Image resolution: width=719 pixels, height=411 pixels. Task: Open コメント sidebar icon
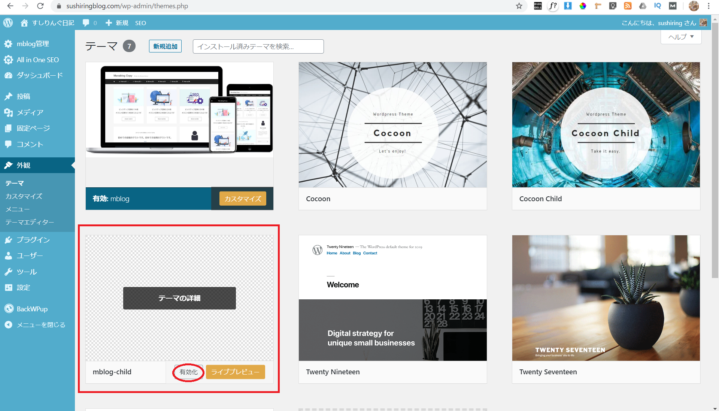pos(8,144)
